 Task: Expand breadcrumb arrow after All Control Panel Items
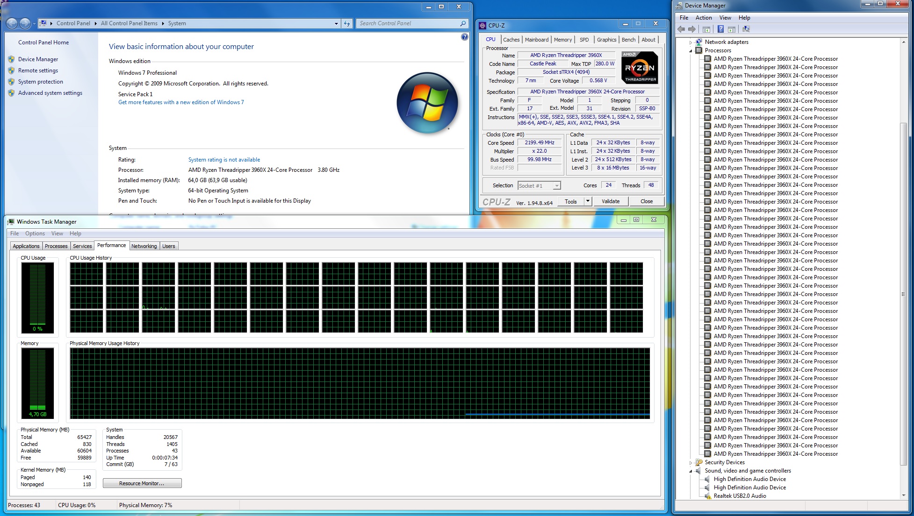[164, 23]
